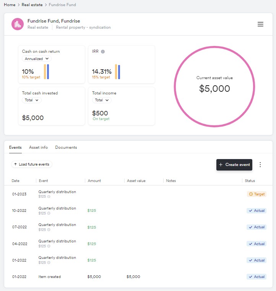
Task: Click the Actual status badge for 10-2022
Action: tap(257, 211)
